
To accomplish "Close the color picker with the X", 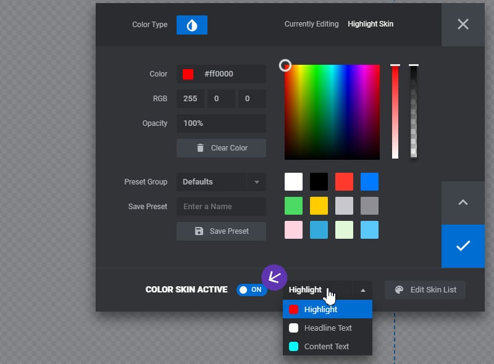I will point(463,24).
